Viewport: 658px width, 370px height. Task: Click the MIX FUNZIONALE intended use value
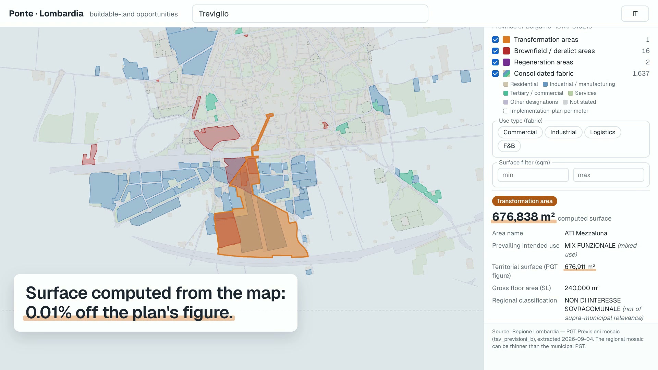click(x=590, y=246)
